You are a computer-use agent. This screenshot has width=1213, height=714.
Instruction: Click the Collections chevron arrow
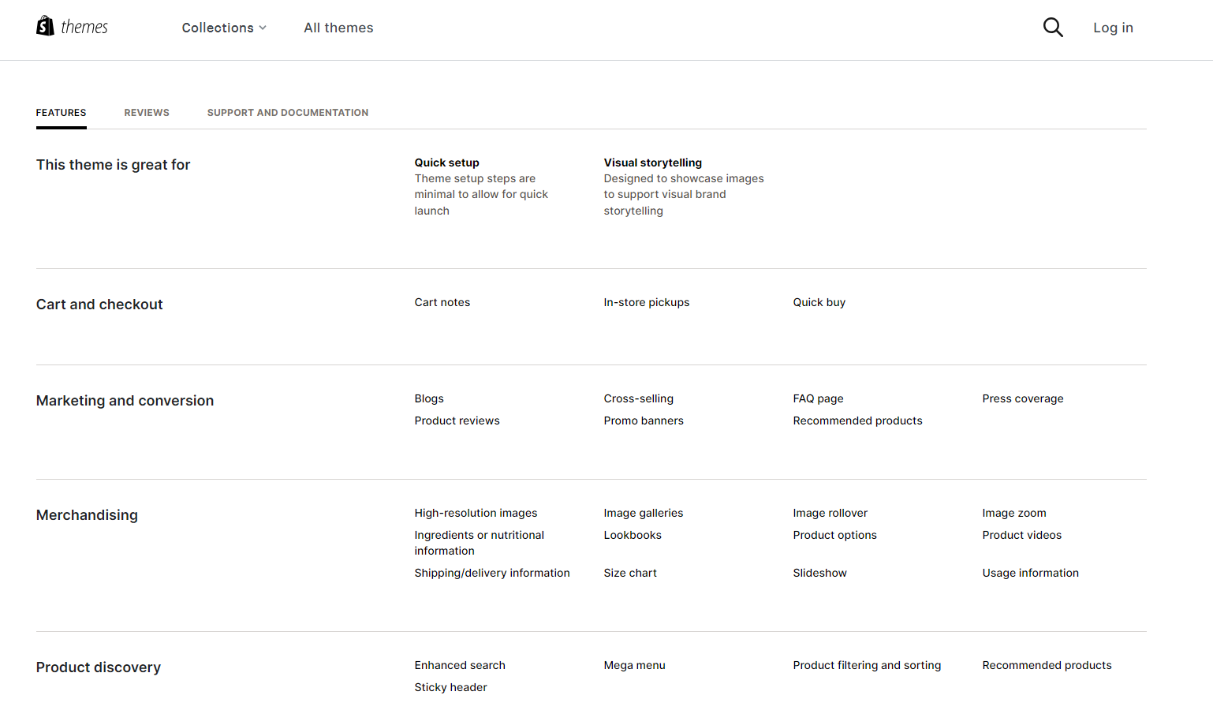pos(263,28)
